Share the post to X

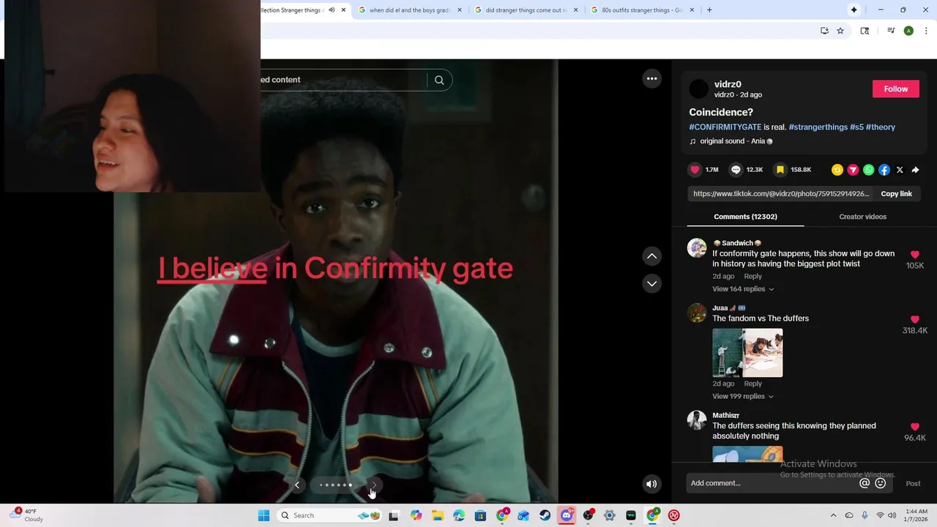(900, 170)
